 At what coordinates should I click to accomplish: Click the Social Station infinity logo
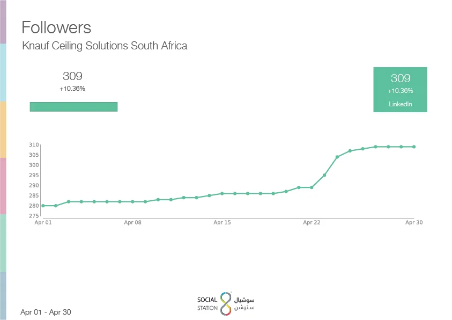click(x=225, y=303)
